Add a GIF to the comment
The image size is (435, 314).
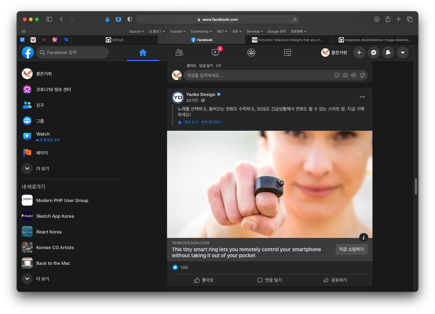click(x=354, y=75)
